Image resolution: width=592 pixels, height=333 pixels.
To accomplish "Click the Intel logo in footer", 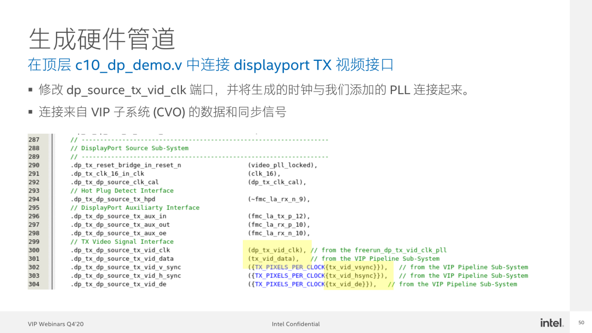I will (551, 323).
